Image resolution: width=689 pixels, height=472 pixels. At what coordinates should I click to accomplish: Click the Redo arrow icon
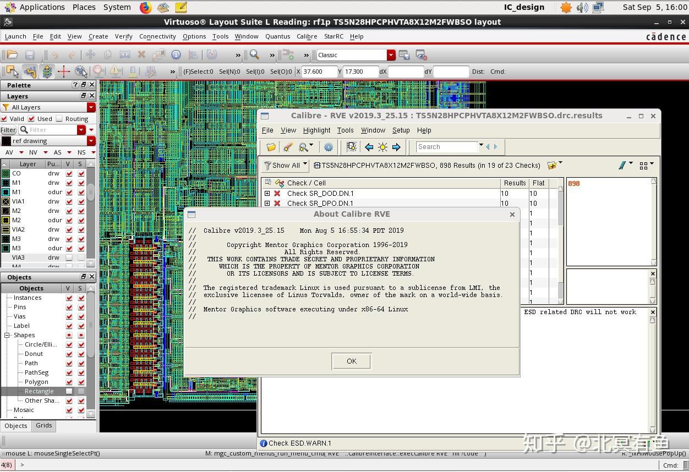tap(72, 55)
